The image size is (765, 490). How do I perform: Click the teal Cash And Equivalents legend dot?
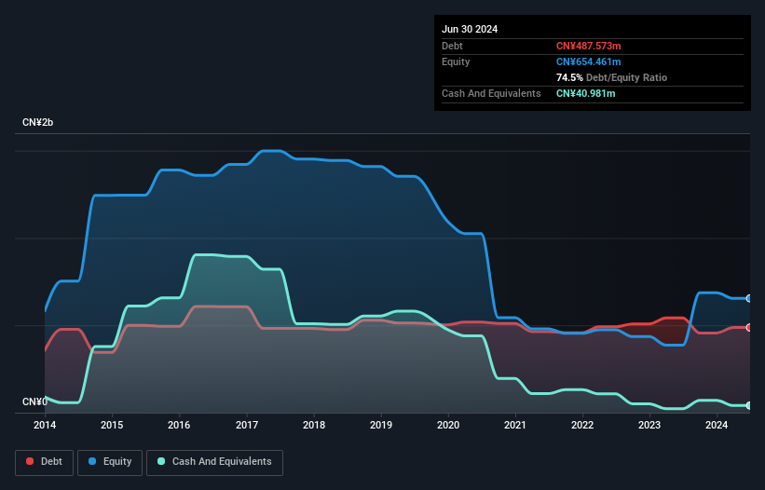pos(161,461)
